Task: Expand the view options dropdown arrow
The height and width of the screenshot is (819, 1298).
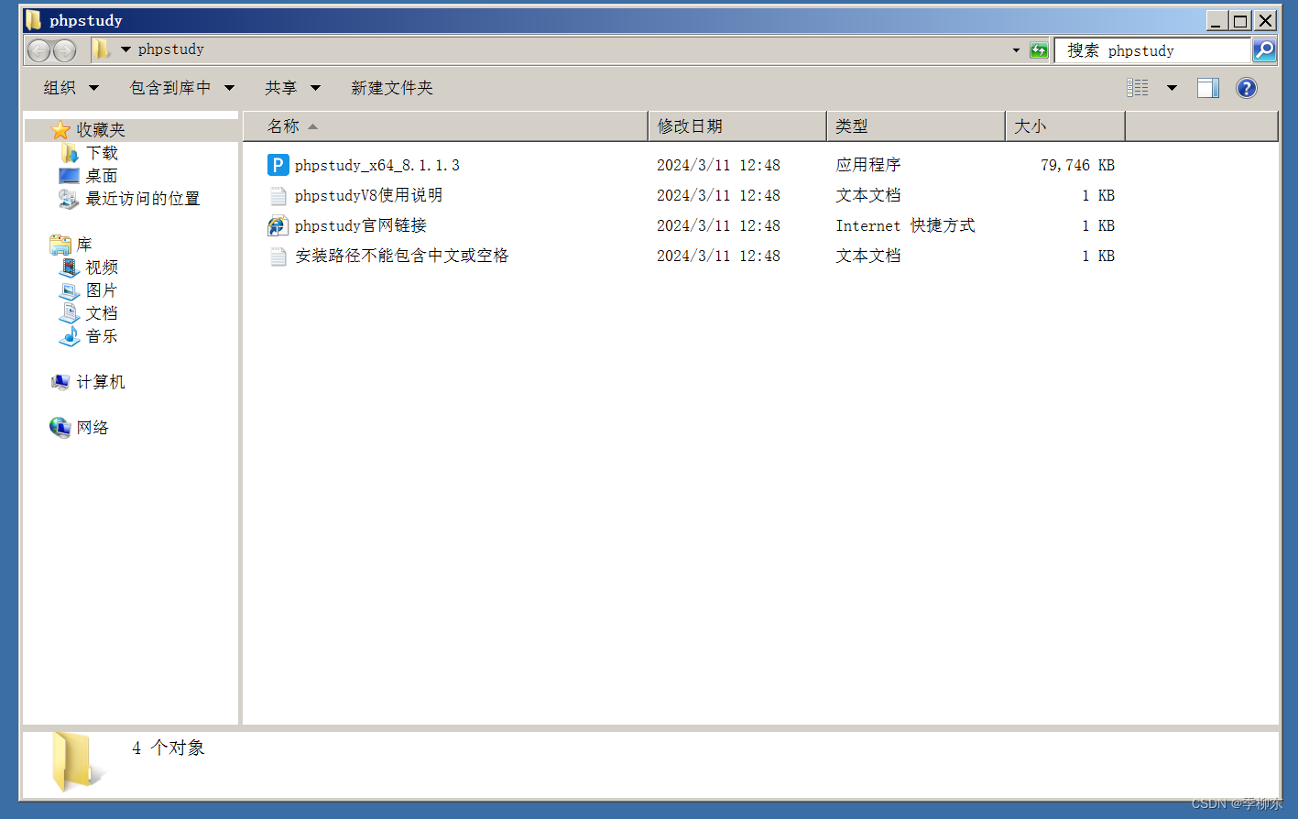Action: coord(1172,88)
